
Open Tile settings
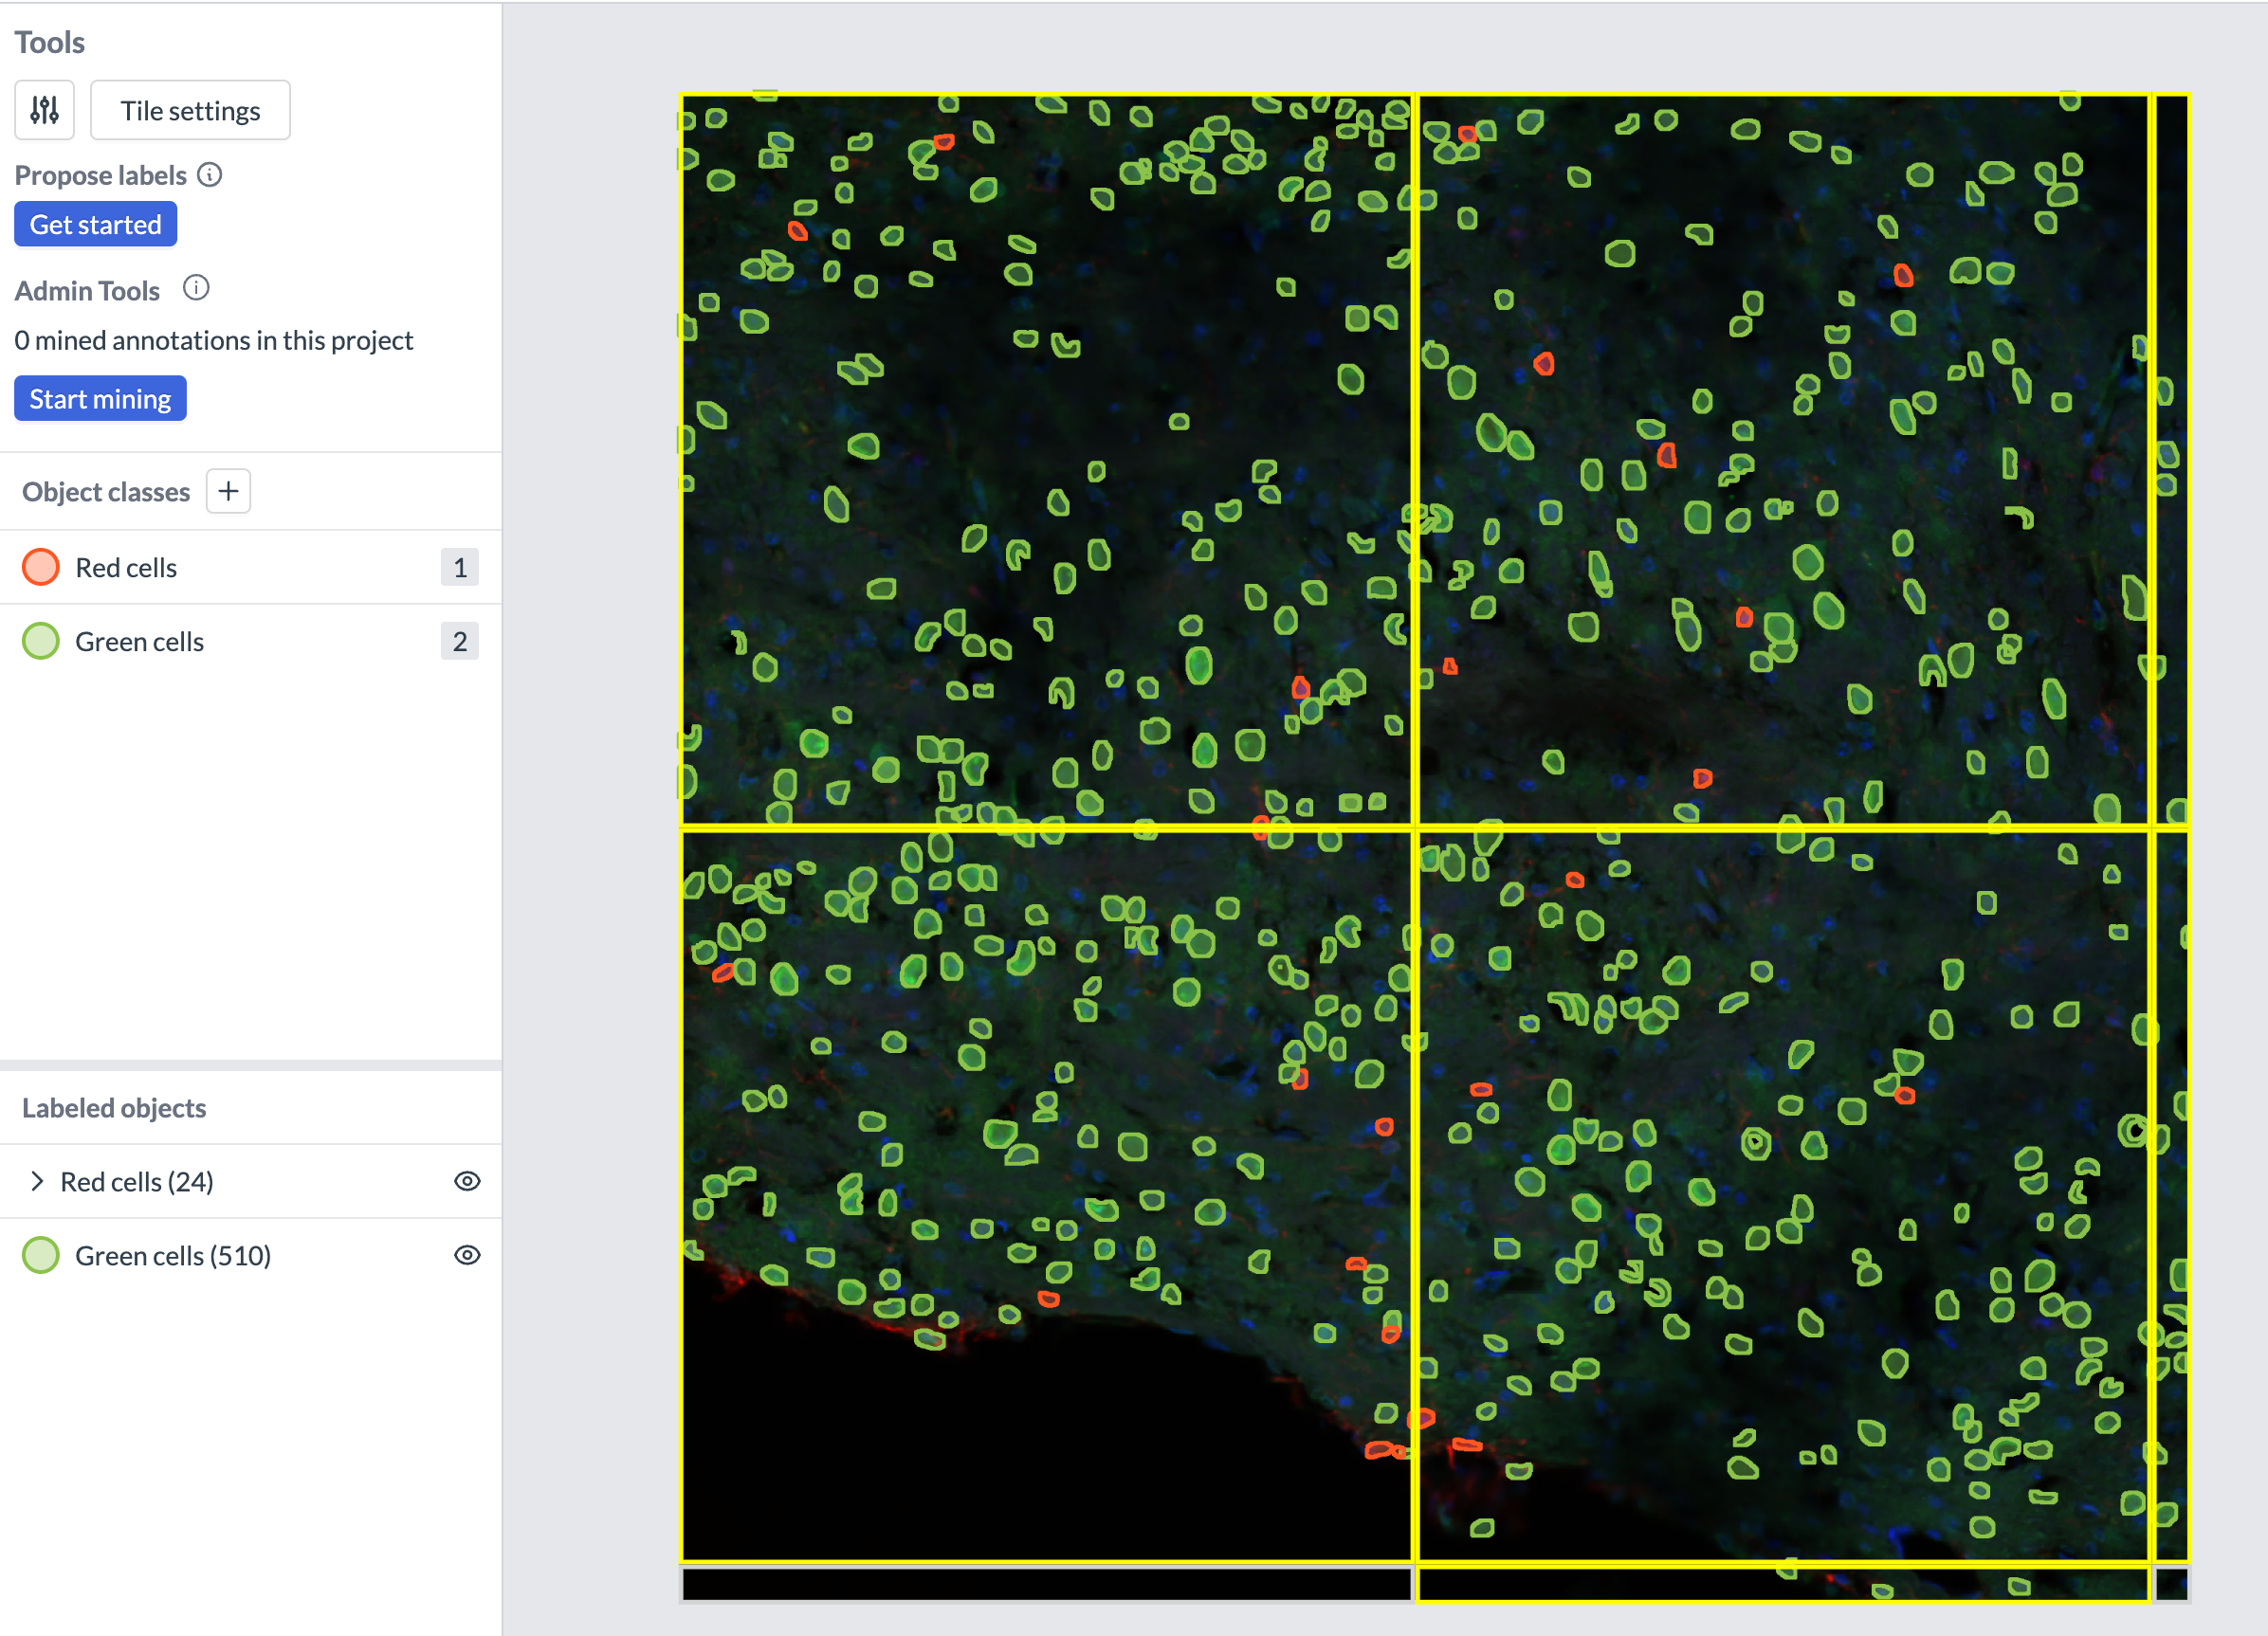click(x=190, y=110)
